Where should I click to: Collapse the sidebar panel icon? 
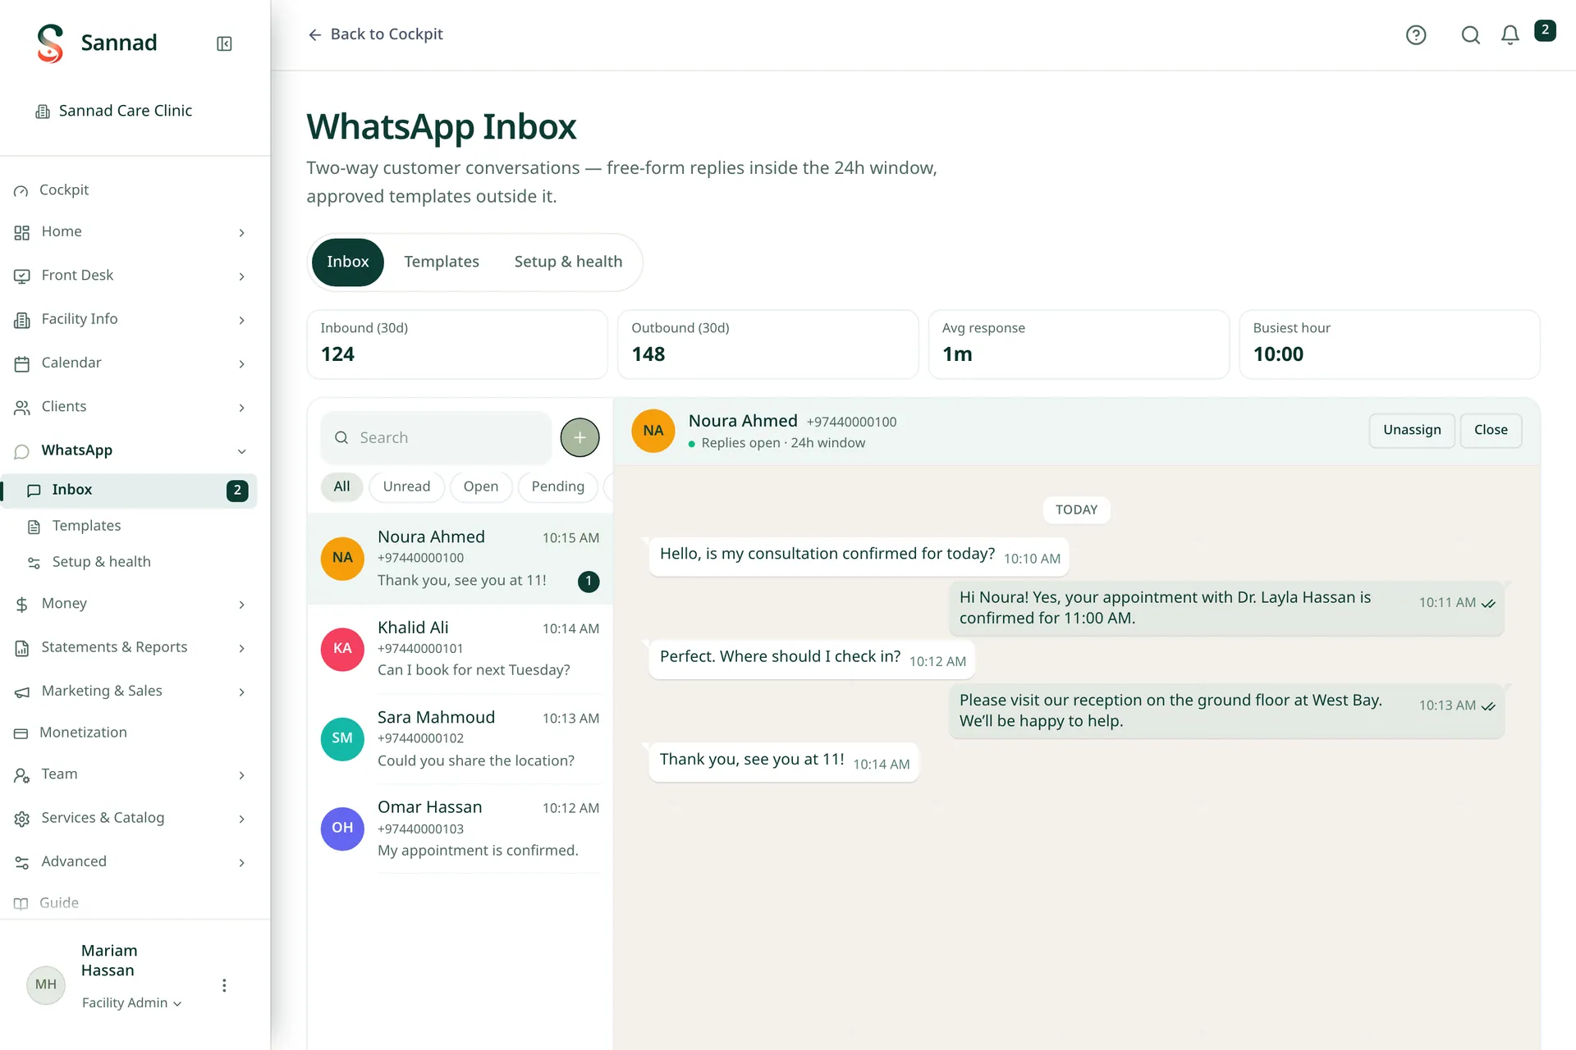(224, 43)
